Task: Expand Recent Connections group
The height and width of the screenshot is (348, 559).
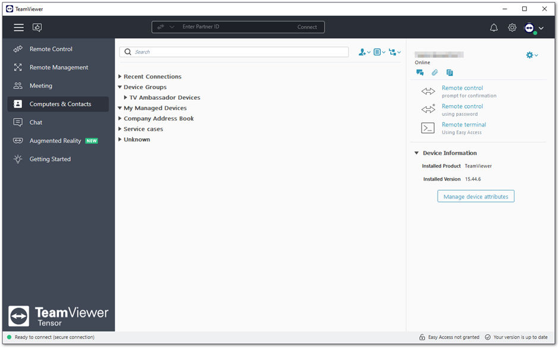Action: pos(120,77)
